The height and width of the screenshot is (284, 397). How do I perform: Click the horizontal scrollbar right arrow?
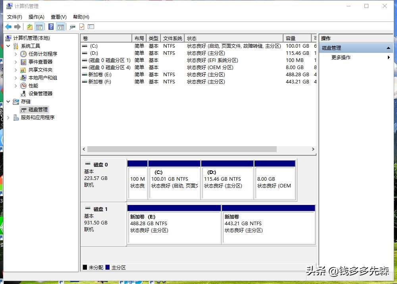313,149
